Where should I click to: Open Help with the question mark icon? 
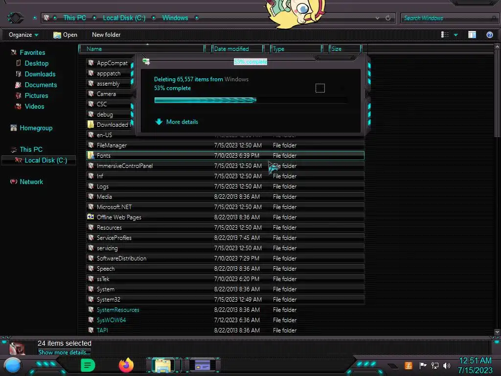489,35
